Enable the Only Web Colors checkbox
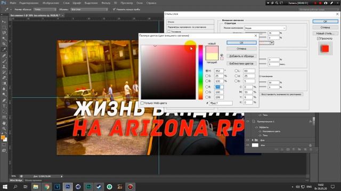 click(x=142, y=103)
